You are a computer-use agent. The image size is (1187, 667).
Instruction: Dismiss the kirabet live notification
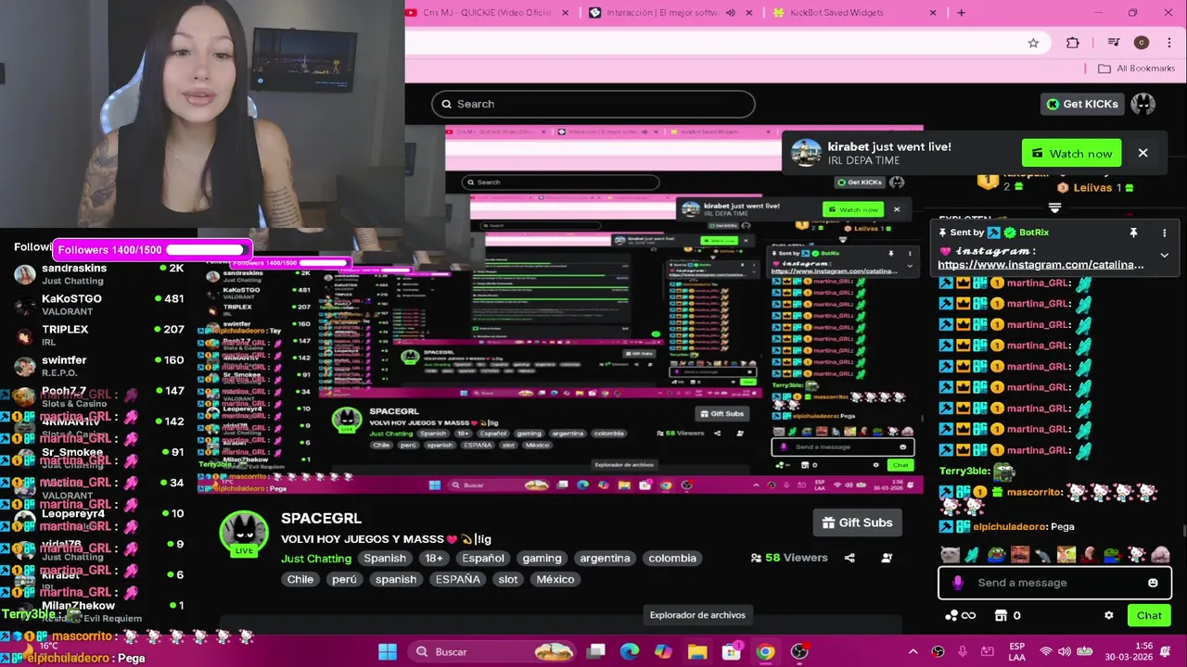[1142, 153]
